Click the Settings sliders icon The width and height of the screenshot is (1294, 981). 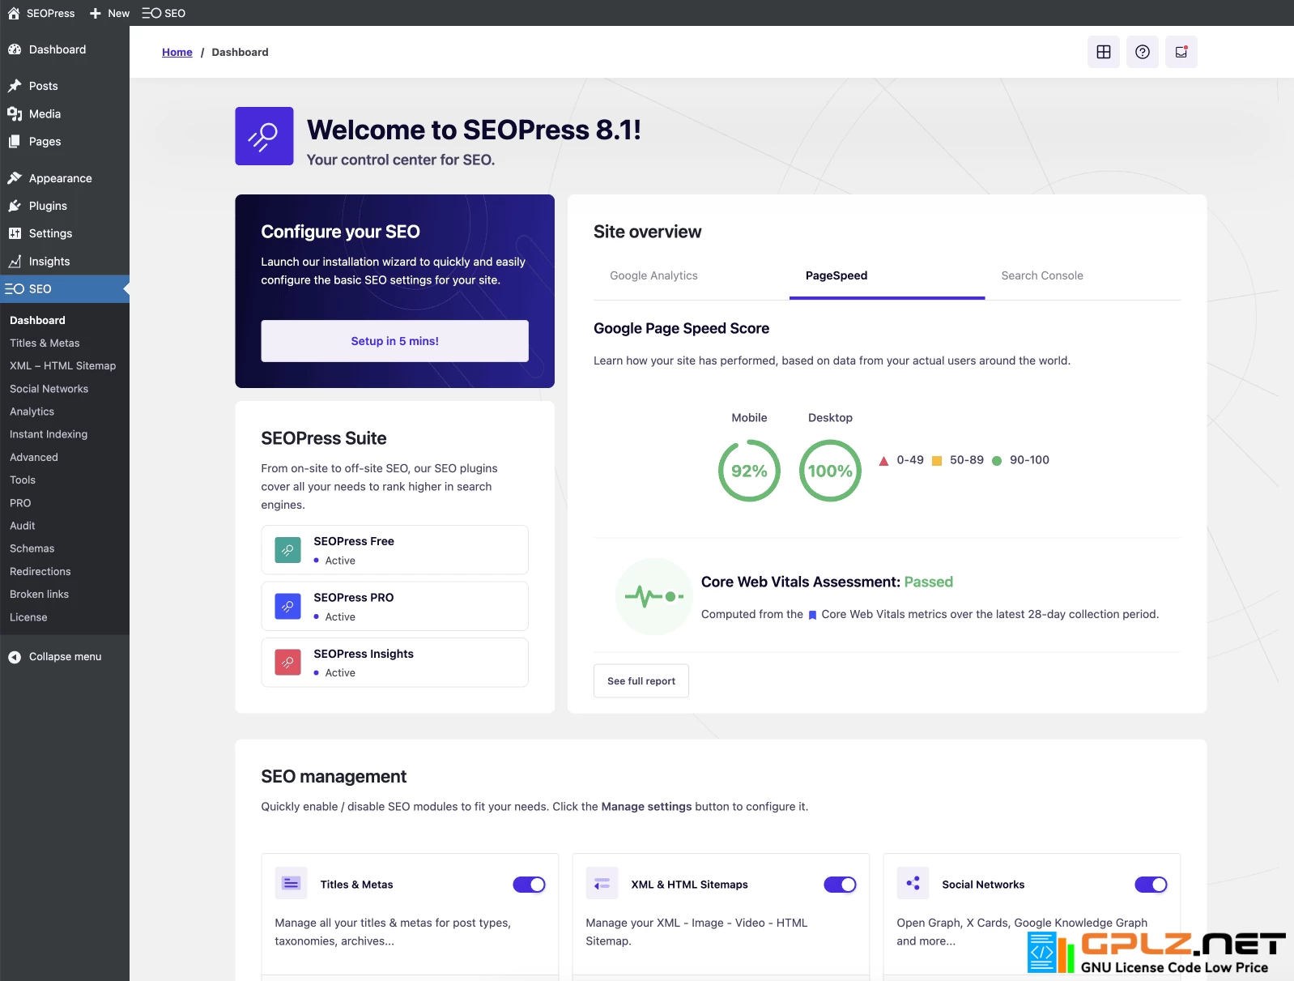[x=15, y=233]
